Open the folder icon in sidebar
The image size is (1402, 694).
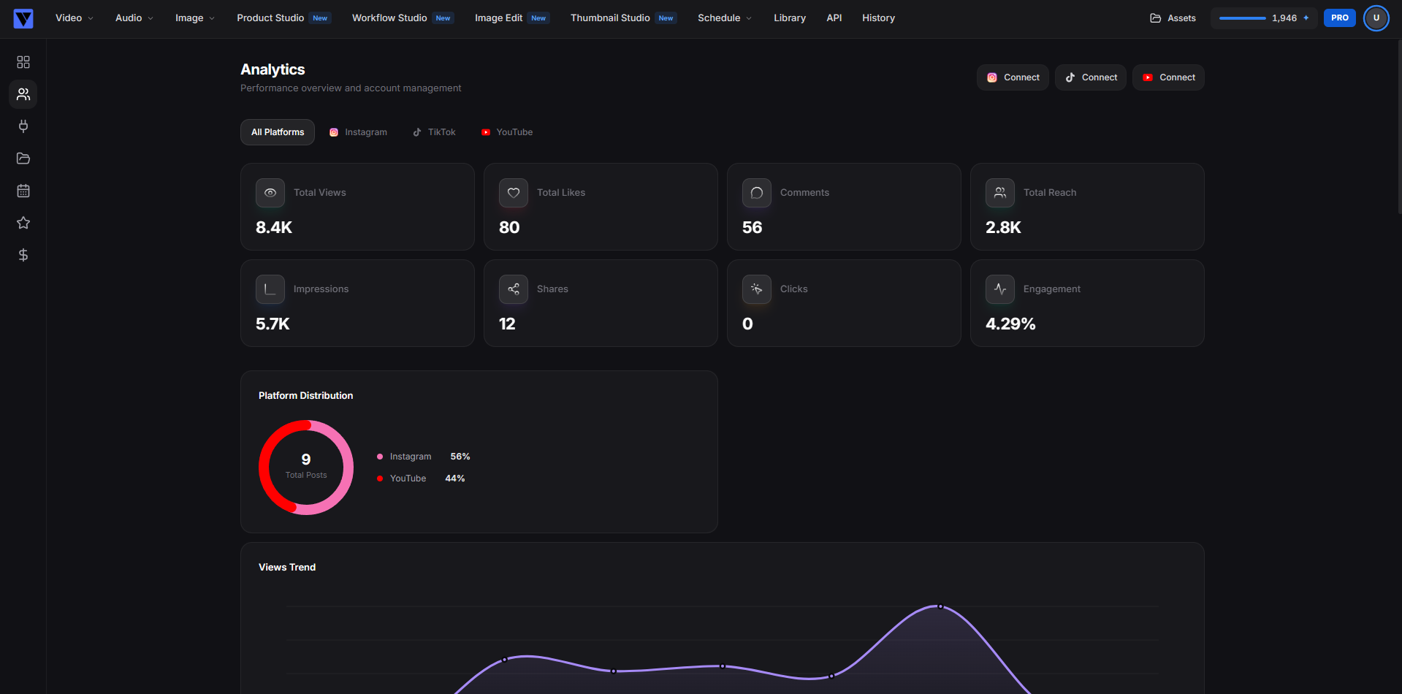tap(23, 159)
